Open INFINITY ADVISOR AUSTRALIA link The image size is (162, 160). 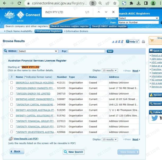[36, 110]
